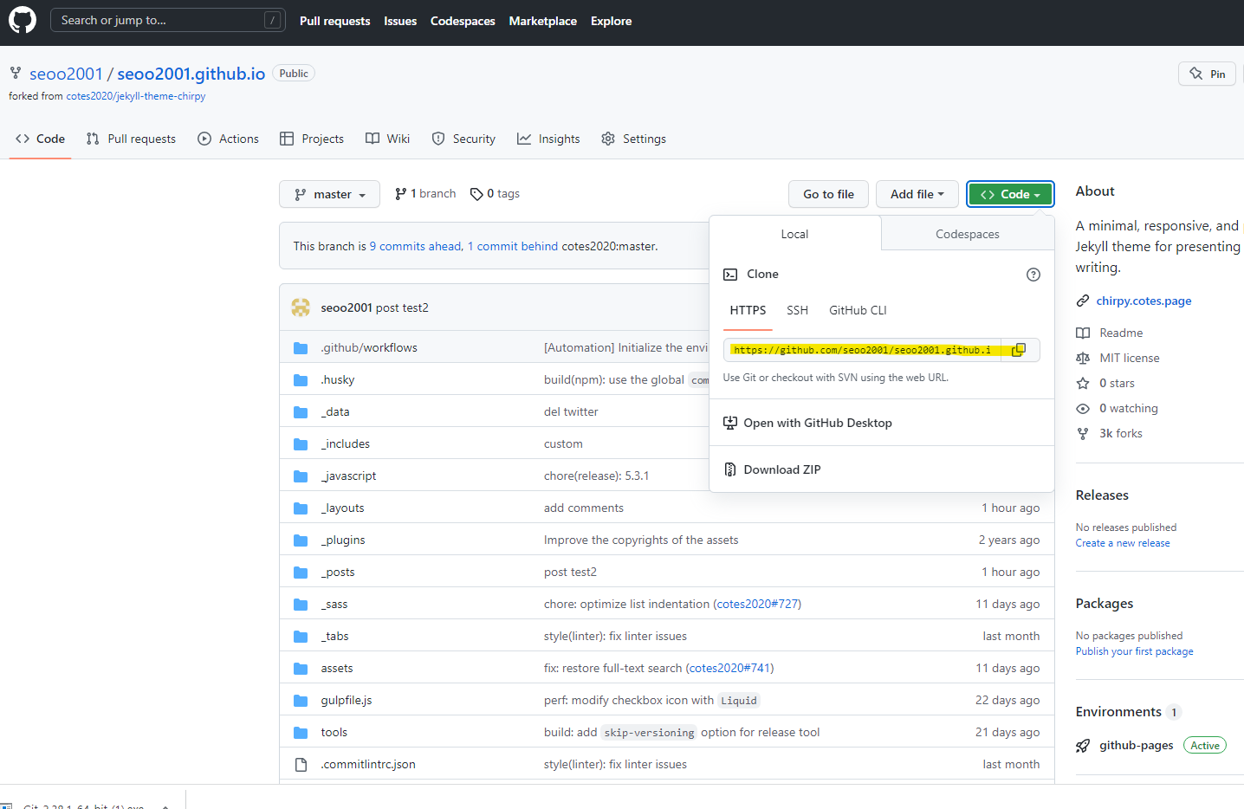Click the seoo2001 owner name link
The width and height of the screenshot is (1244, 809).
pyautogui.click(x=66, y=74)
